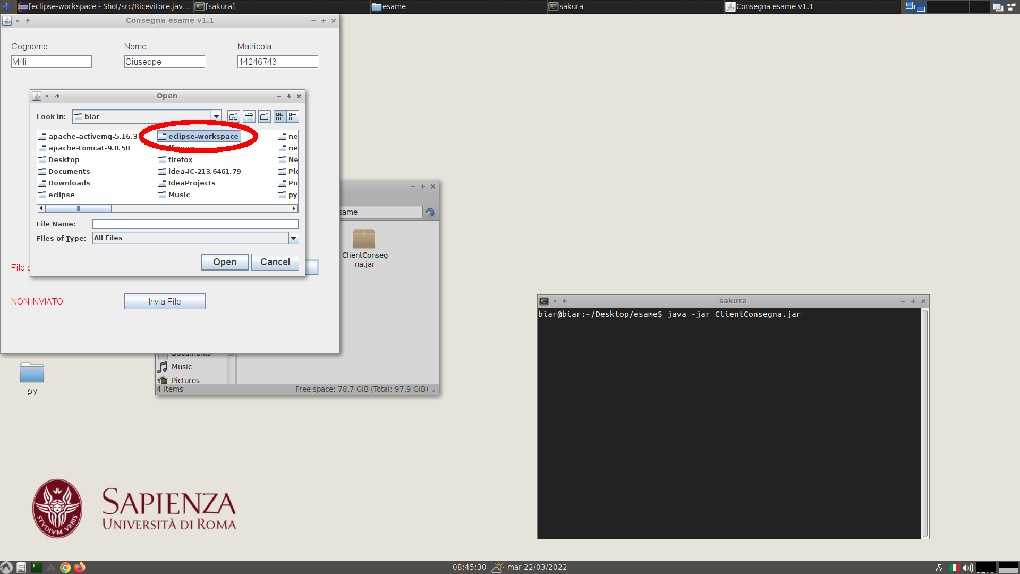This screenshot has width=1020, height=574.
Task: Click reload icon in file manager
Action: click(x=430, y=213)
